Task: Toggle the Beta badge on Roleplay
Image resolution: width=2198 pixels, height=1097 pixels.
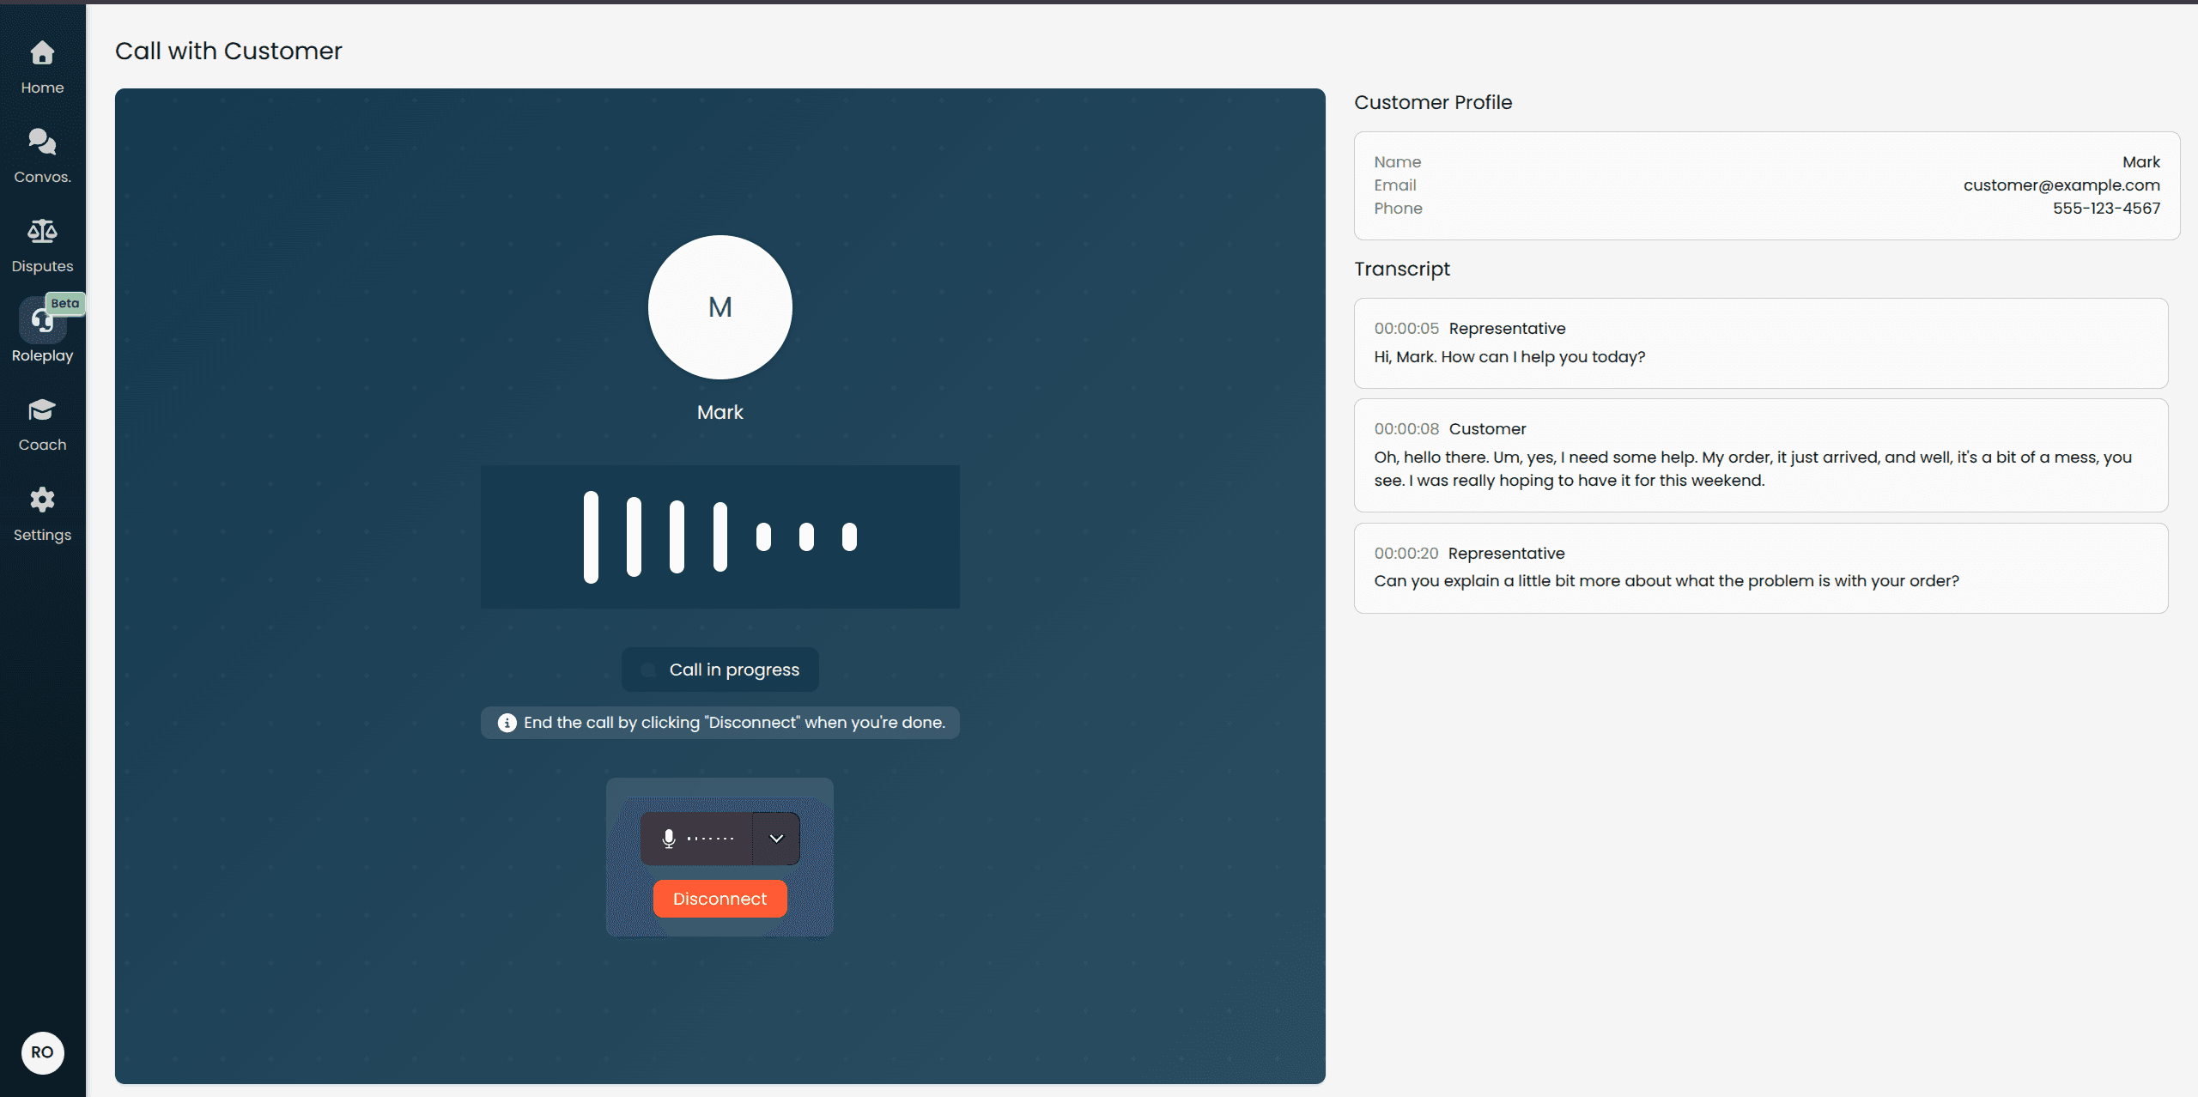Action: click(65, 303)
